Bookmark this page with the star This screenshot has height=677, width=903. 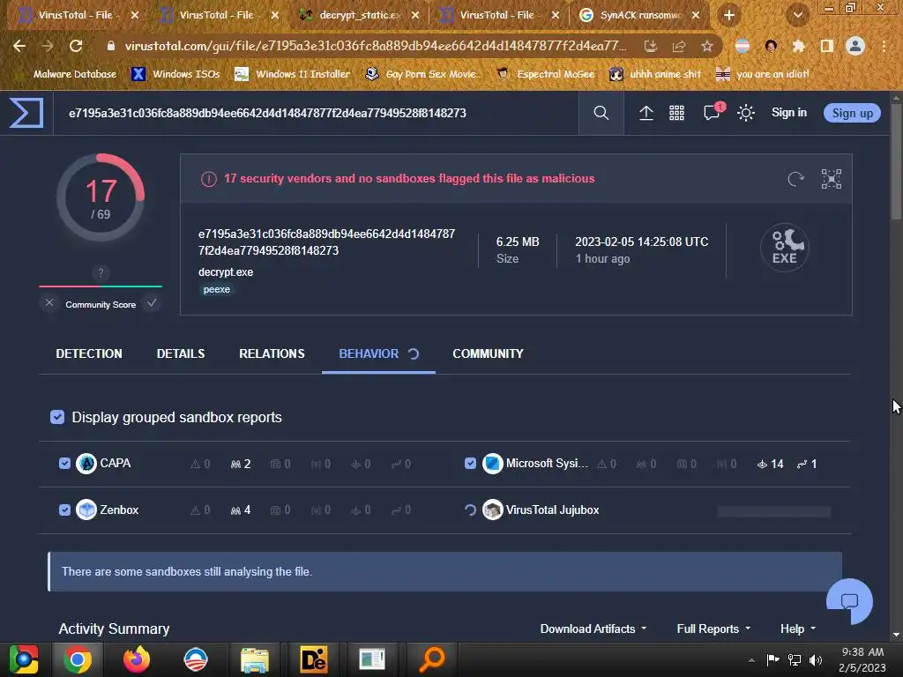point(707,46)
